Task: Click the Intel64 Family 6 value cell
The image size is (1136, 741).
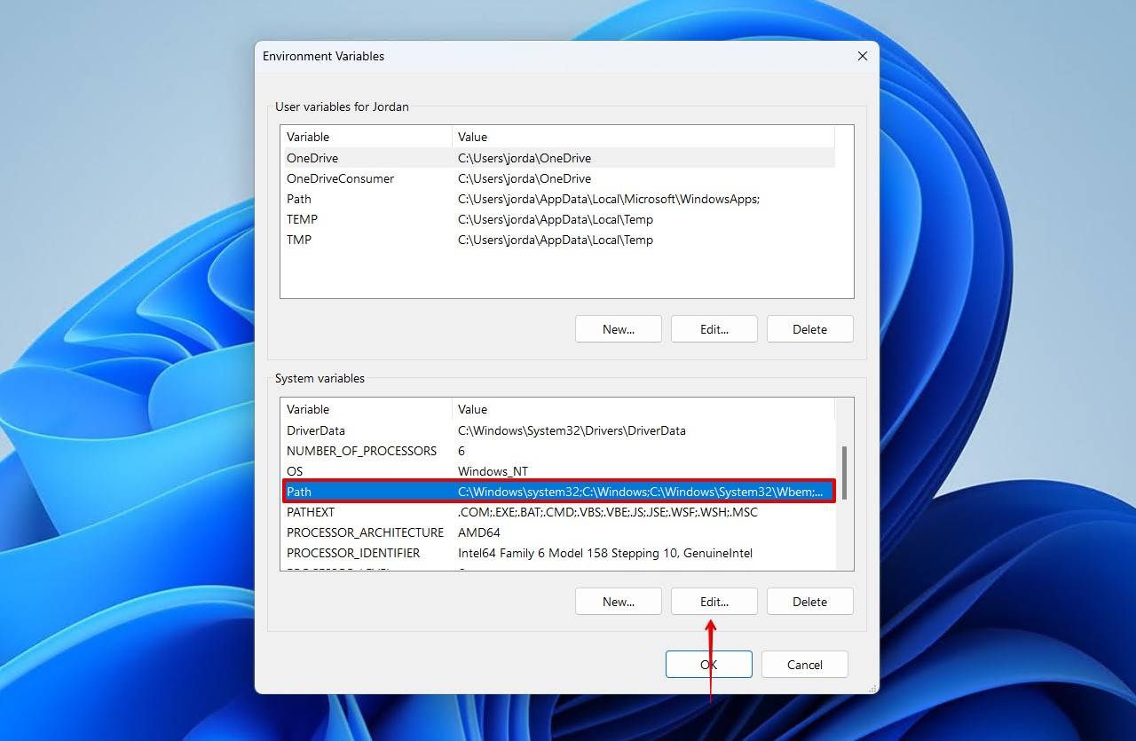Action: click(605, 553)
